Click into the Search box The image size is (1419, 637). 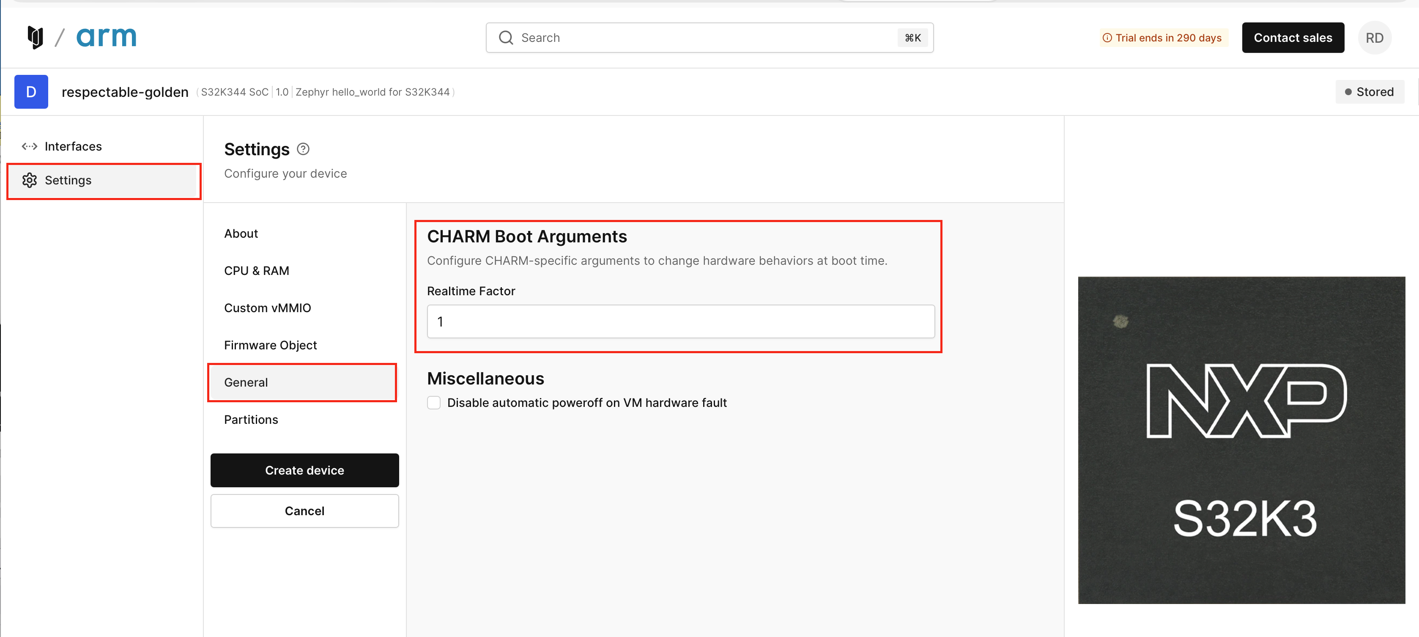coord(709,38)
